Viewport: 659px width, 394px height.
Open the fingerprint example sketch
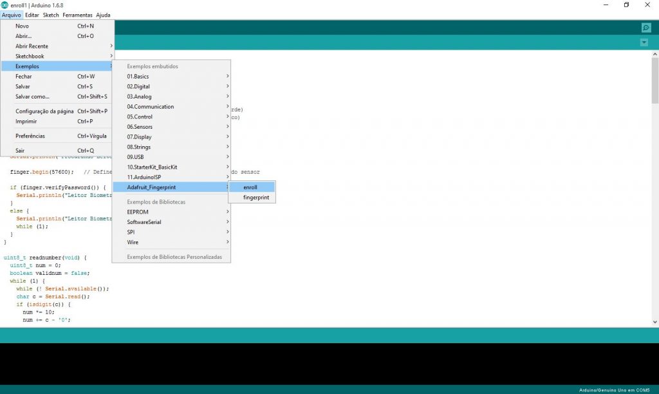pyautogui.click(x=252, y=198)
